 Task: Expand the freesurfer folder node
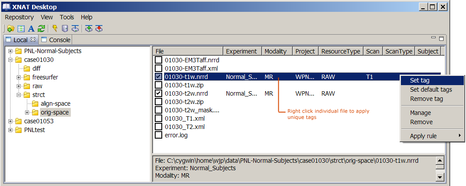point(19,77)
